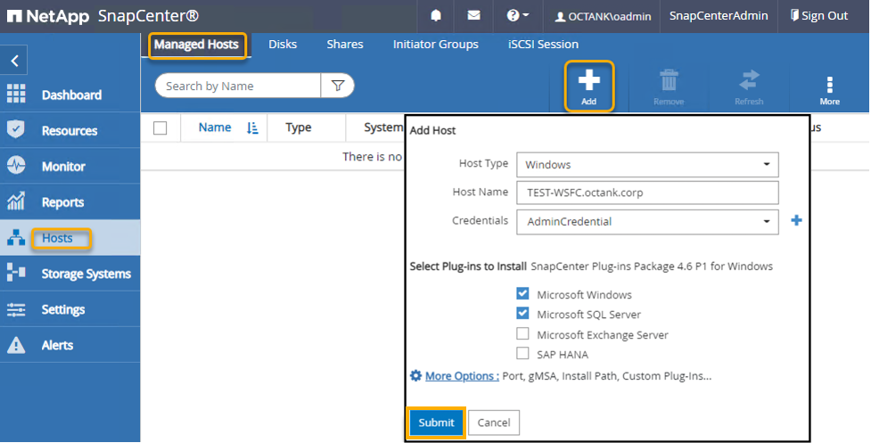This screenshot has width=871, height=443.
Task: Uncheck the Microsoft Windows plug-in
Action: 522,293
